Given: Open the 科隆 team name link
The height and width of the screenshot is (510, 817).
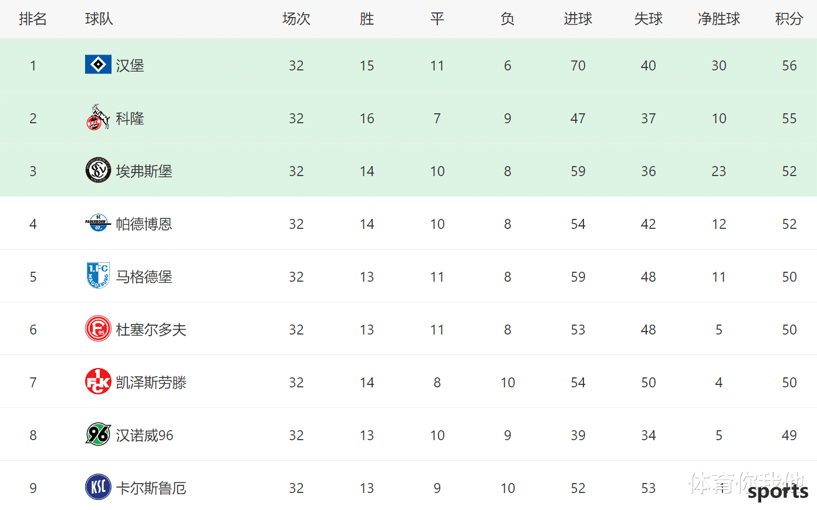Looking at the screenshot, I should tap(130, 119).
